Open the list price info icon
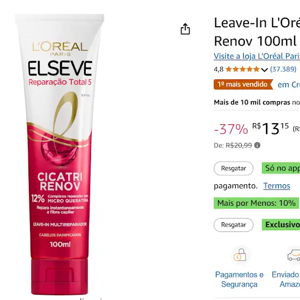Image resolution: width=300 pixels, height=300 pixels. point(257,145)
